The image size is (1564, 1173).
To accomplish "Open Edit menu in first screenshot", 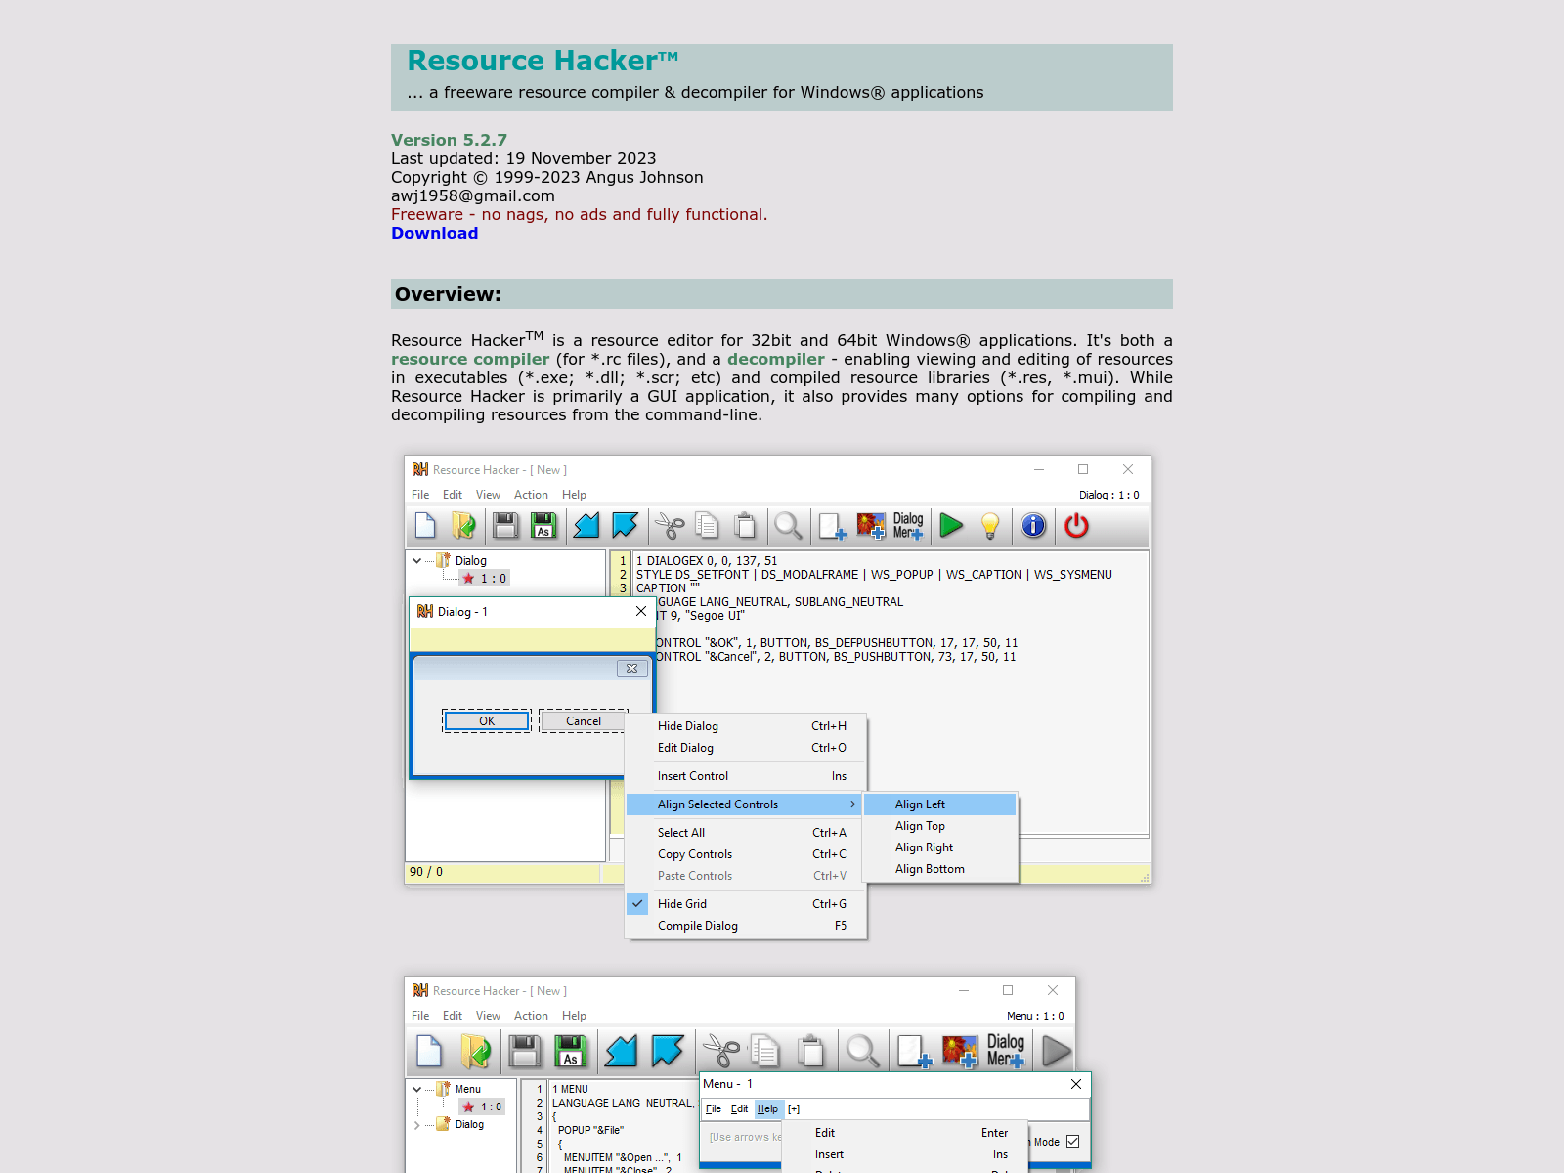I will (x=453, y=495).
